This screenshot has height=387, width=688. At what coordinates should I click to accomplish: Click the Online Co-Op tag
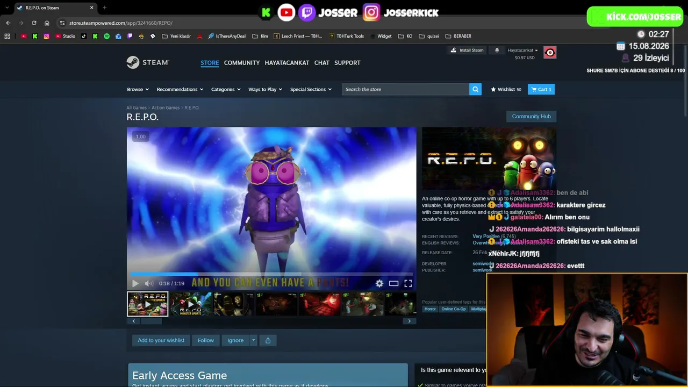pos(453,309)
